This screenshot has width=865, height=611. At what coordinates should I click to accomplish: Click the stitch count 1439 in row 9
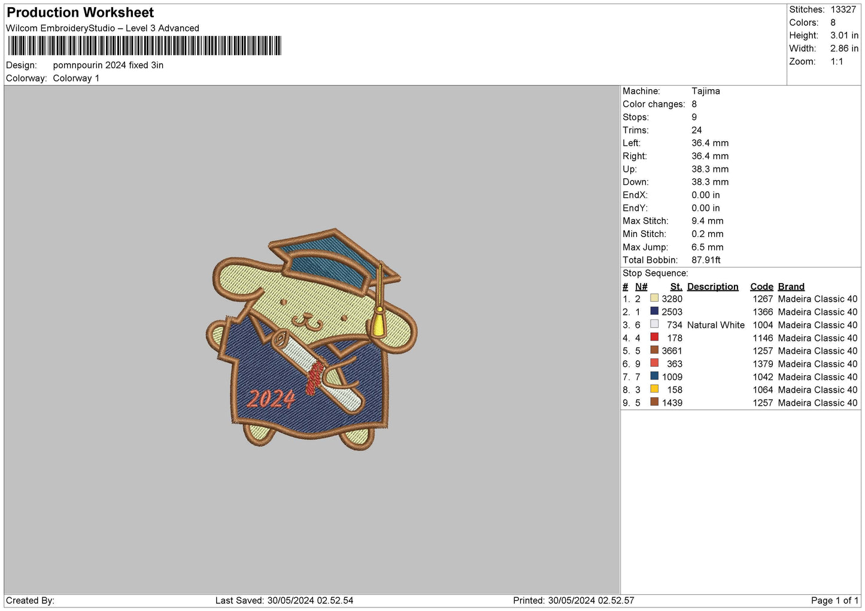point(672,403)
